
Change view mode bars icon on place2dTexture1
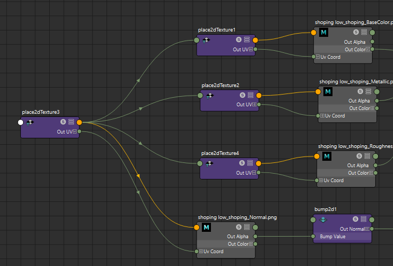[247, 40]
